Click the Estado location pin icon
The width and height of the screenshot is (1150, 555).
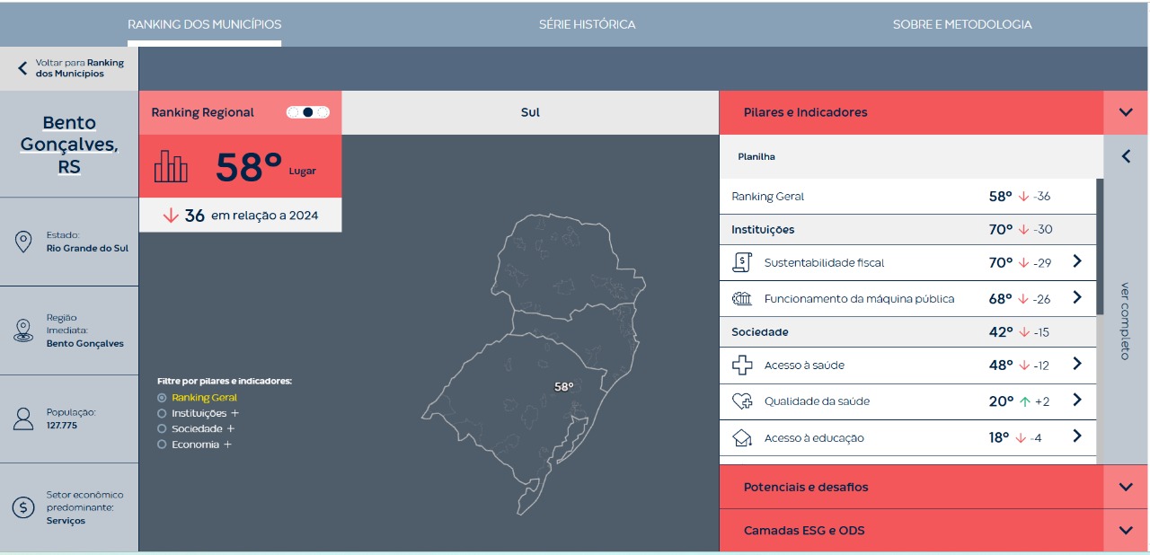(23, 242)
